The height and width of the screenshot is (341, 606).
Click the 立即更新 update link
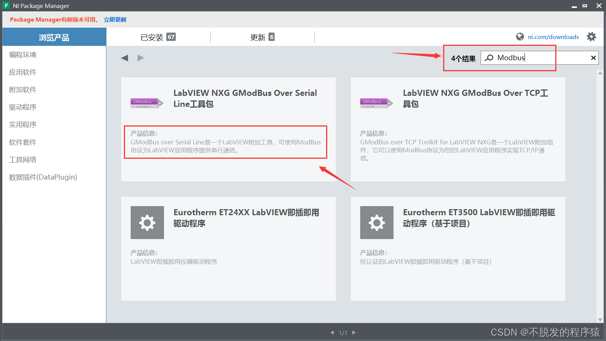115,19
